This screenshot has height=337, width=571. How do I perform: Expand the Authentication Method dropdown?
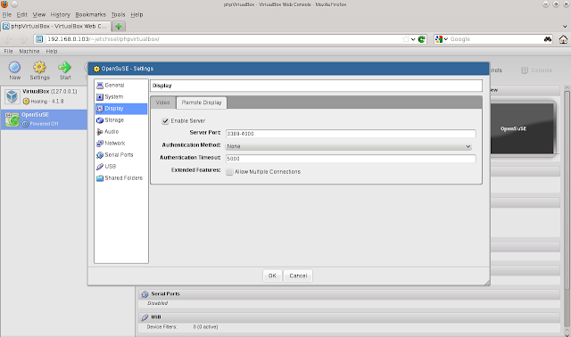[349, 146]
